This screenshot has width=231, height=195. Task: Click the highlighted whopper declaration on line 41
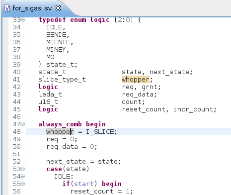point(136,80)
